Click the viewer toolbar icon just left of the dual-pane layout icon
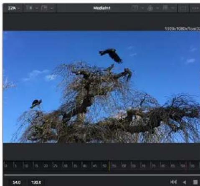Image resolution: width=200 pixels, height=186 pixels. point(165,8)
